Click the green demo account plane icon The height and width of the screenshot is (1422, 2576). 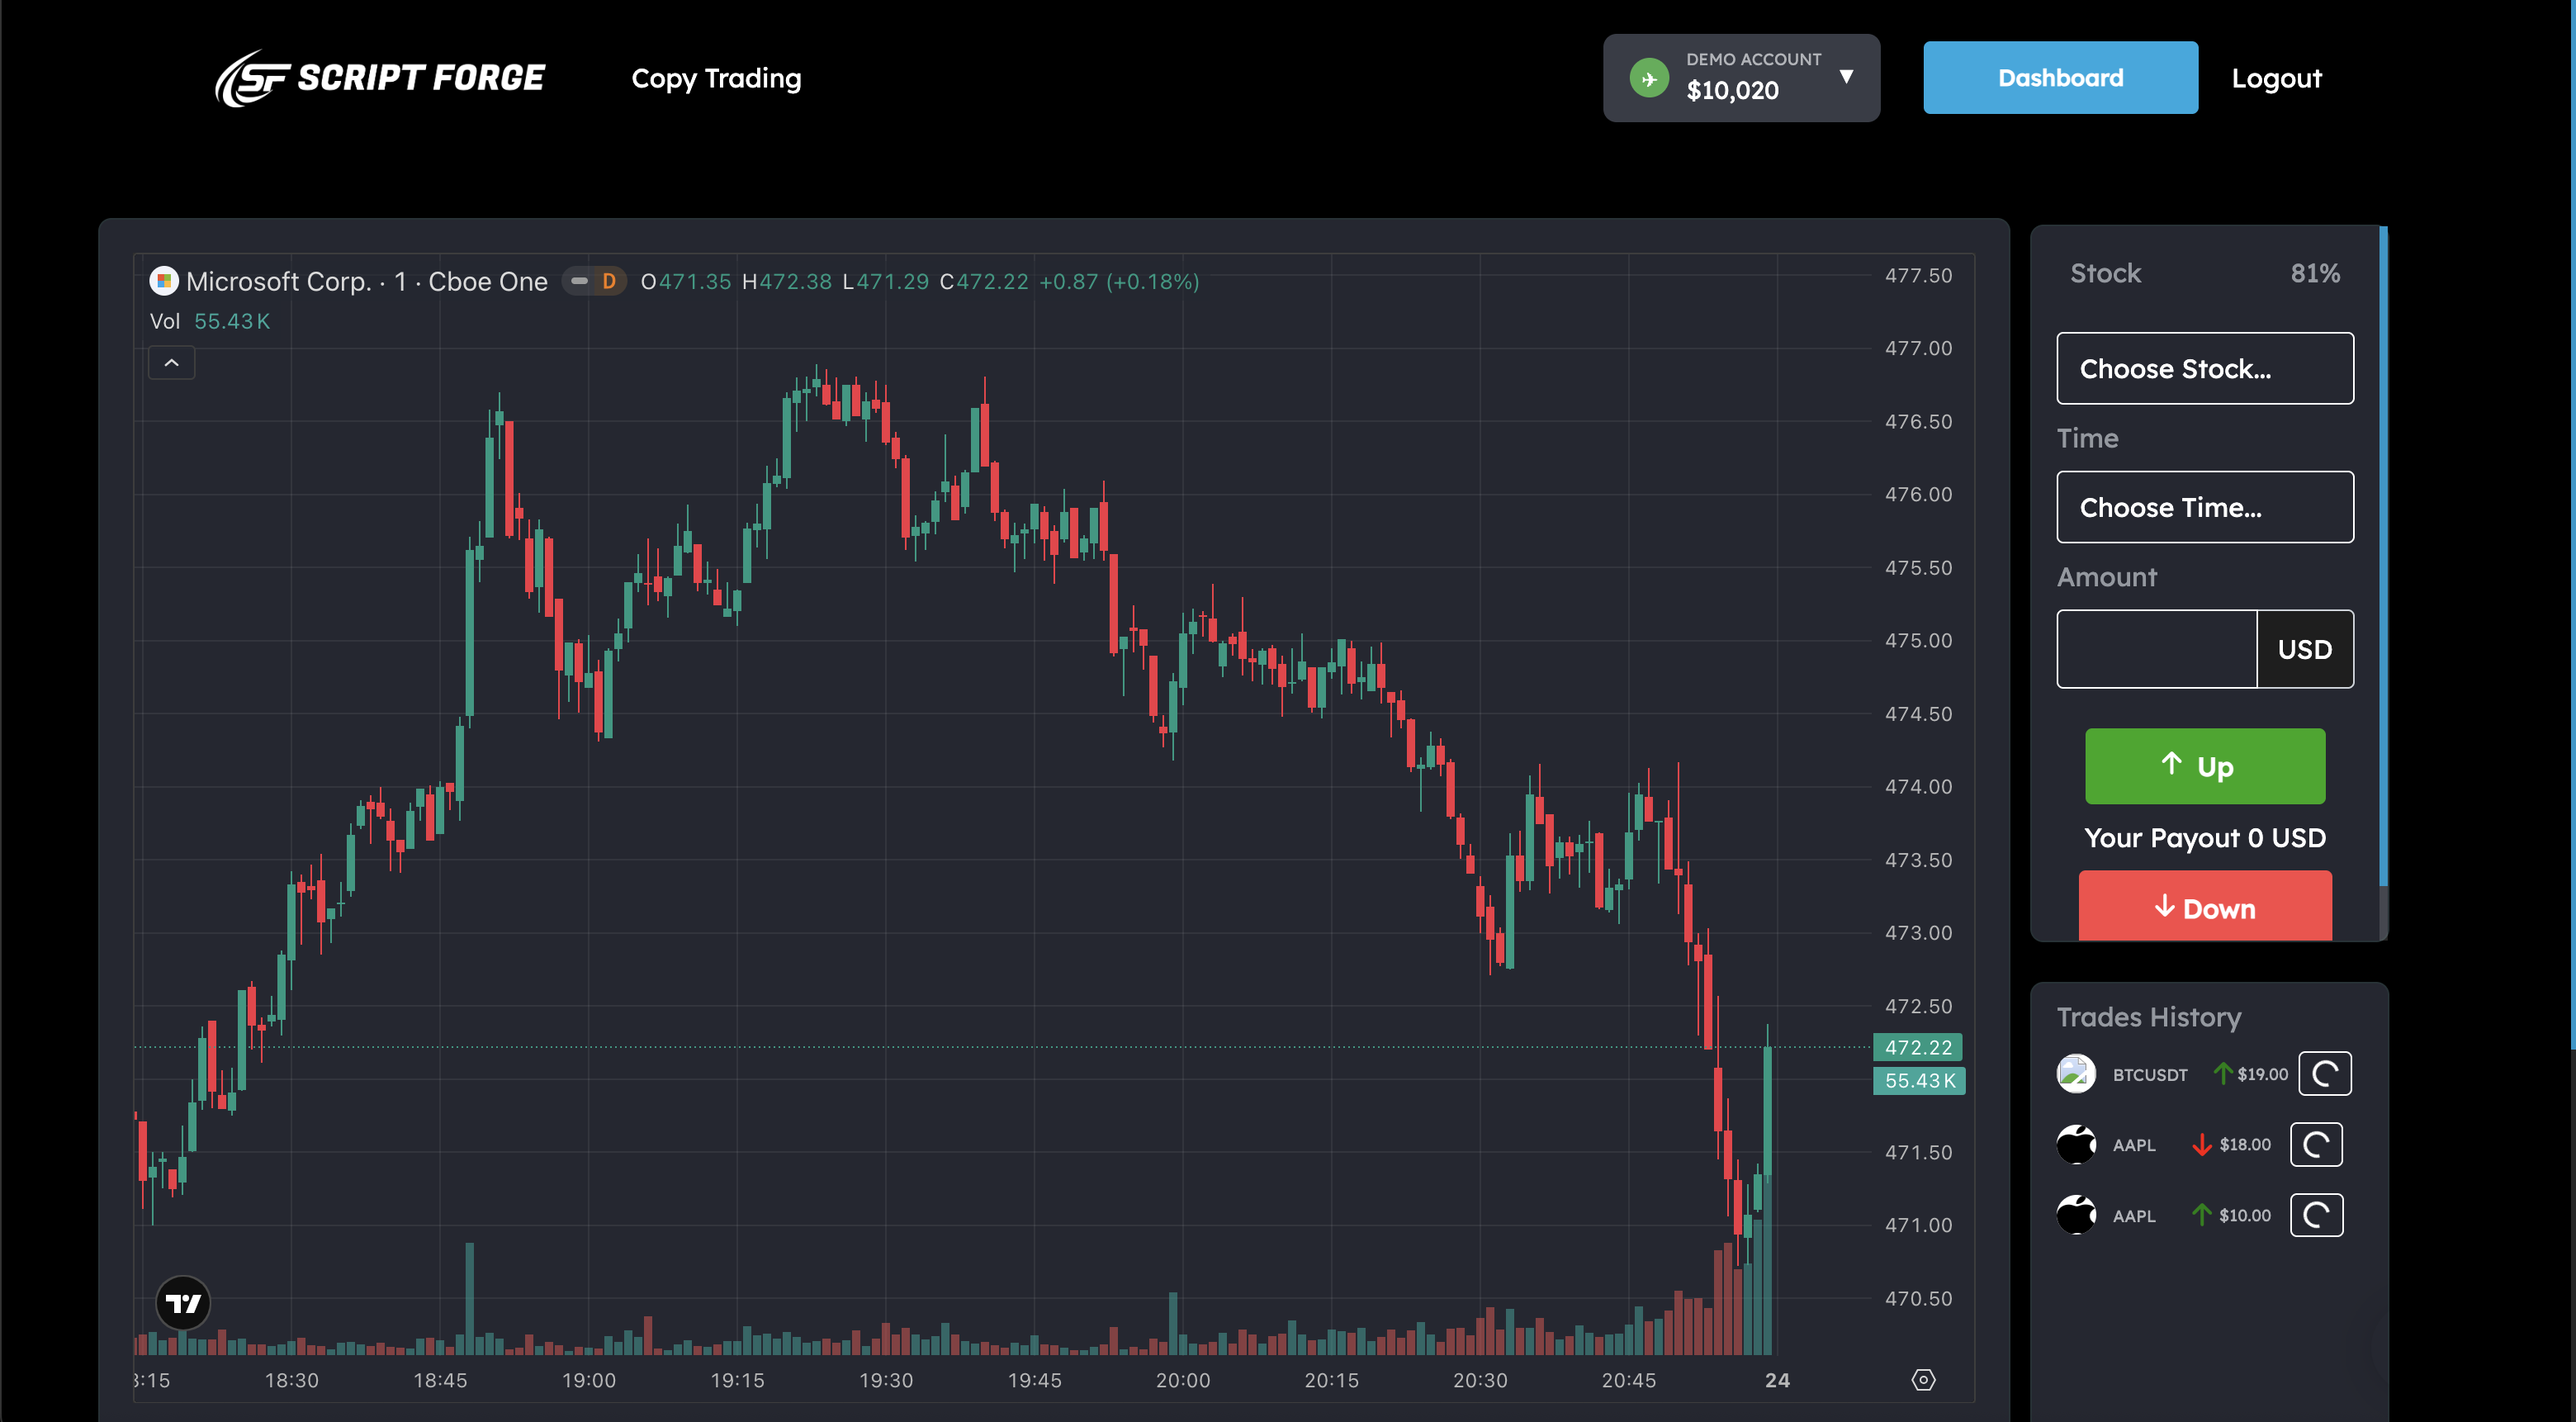[1649, 78]
